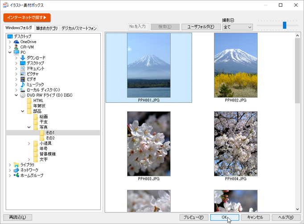Switch to the 筆まめカテゴリ tab
304x224 pixels.
coord(47,29)
